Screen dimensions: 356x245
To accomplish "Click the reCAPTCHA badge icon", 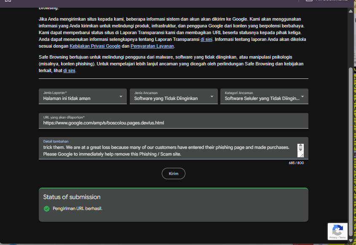I will [337, 232].
